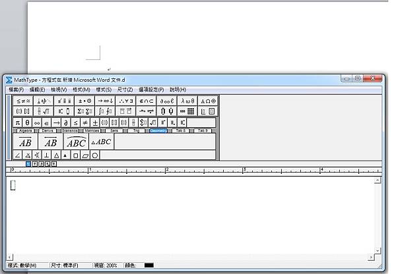Insert the single infinity ∞ symbol button
This screenshot has height=274, width=396.
pos(37,123)
